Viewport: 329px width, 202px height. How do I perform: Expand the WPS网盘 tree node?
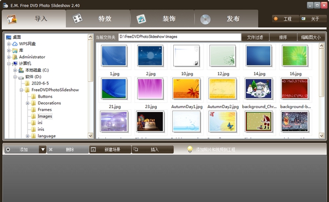[9, 44]
